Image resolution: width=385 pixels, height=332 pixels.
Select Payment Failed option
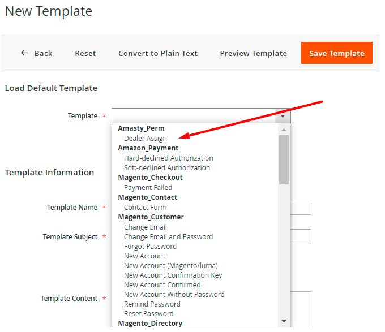coord(148,188)
